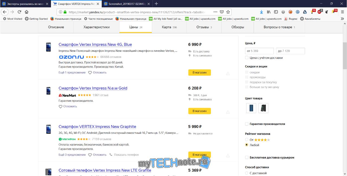The width and height of the screenshot is (347, 176).
Task: Report the NewMart offer via warning triangle
Action: 228,112
